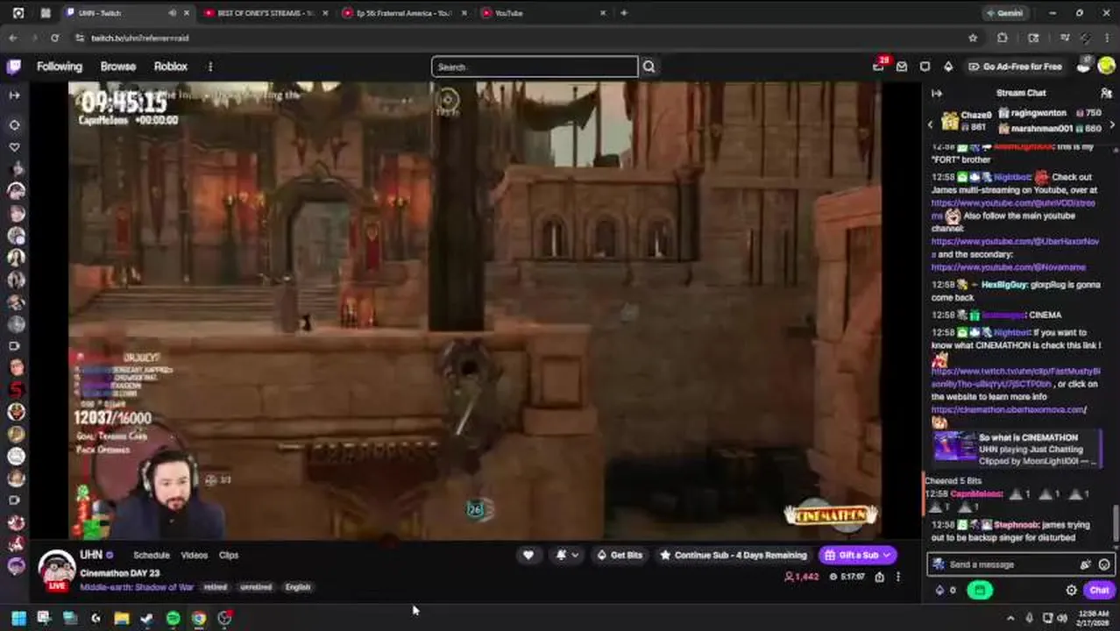Bookmark this page with star icon
Screen dimensions: 1120x631
click(973, 38)
